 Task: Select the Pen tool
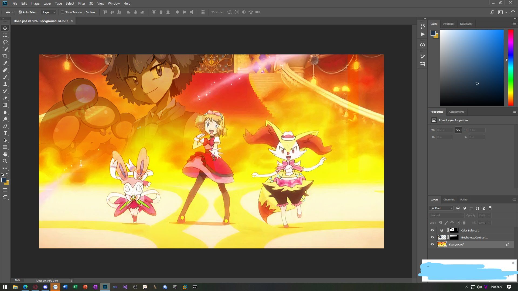click(x=5, y=126)
